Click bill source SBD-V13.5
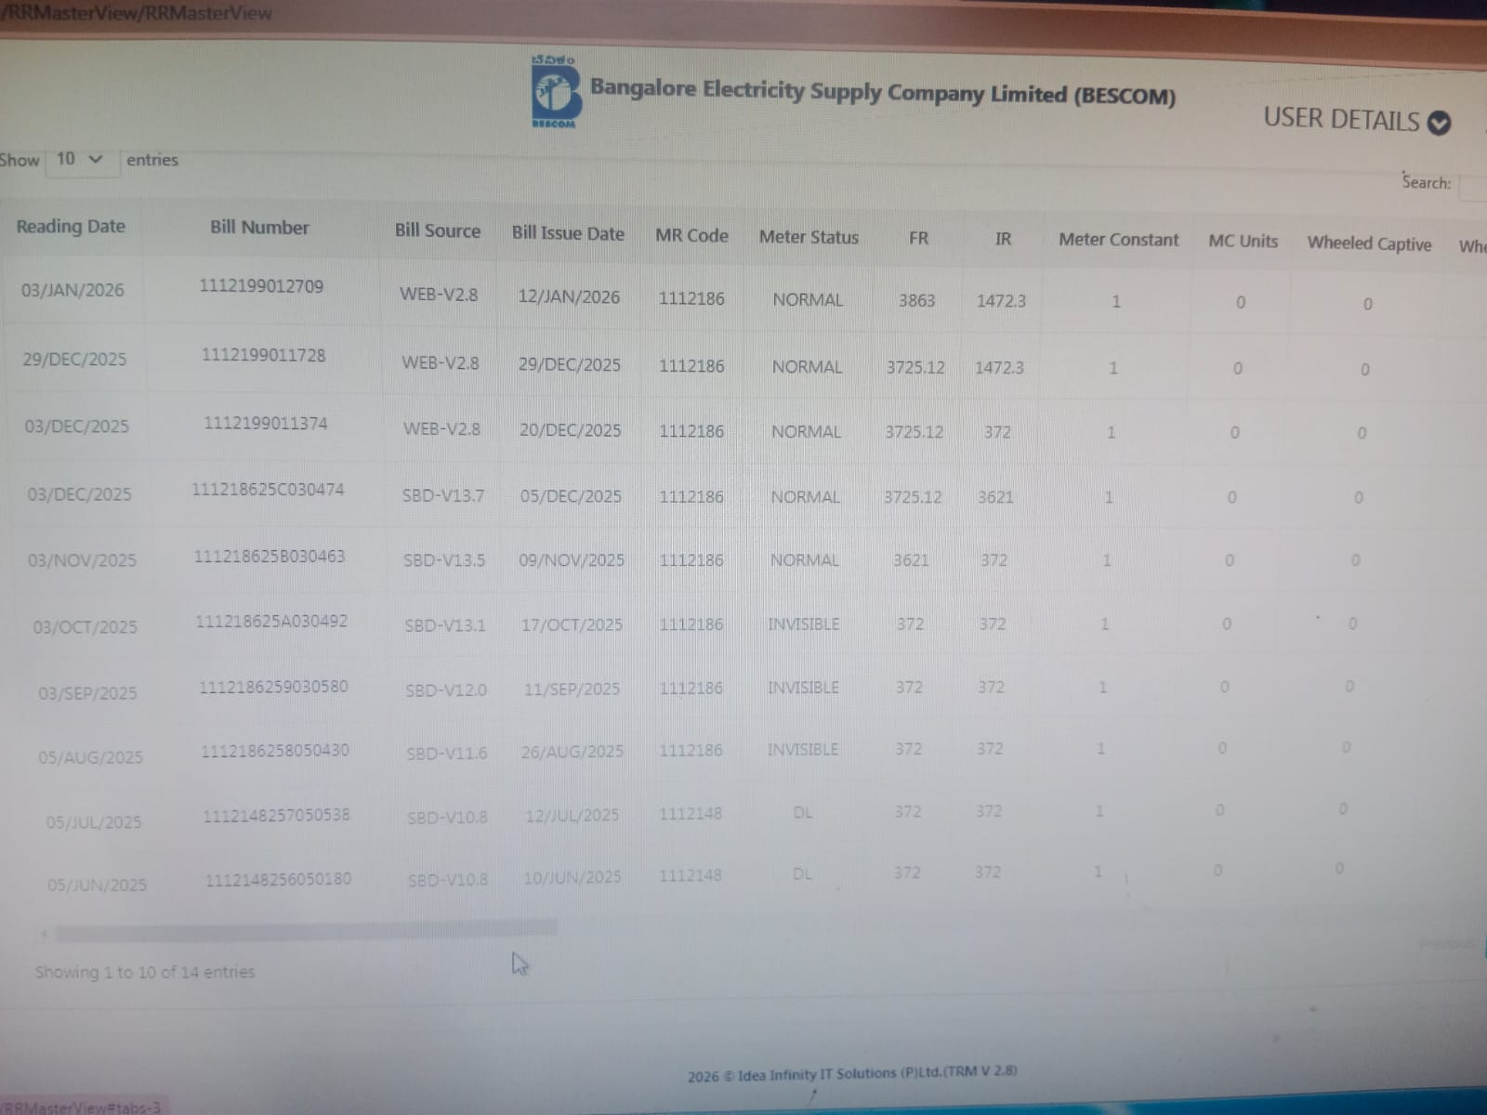 pyautogui.click(x=444, y=560)
